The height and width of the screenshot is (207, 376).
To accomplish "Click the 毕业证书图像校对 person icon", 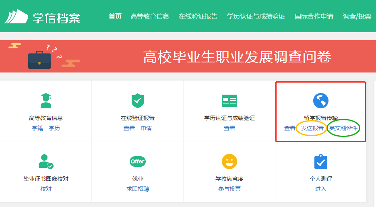I will (x=45, y=161).
